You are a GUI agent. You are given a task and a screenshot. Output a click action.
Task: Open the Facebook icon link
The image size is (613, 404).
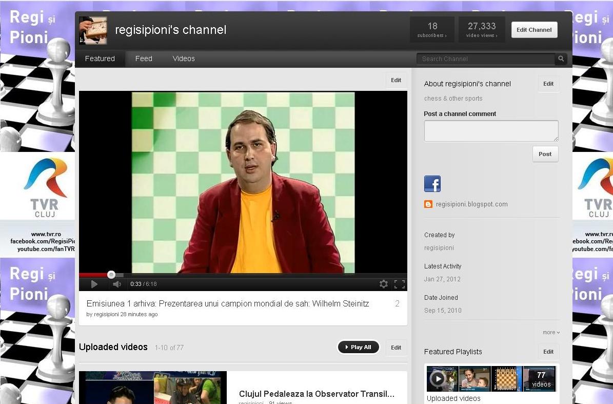[432, 184]
